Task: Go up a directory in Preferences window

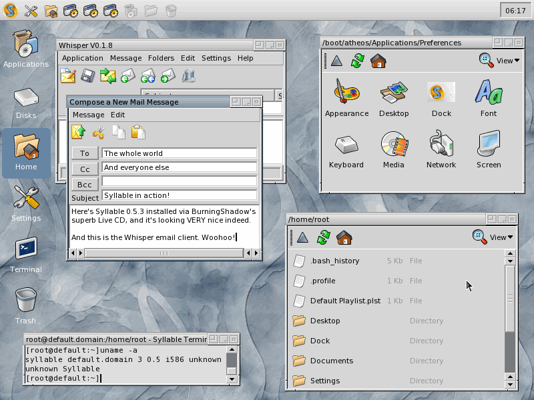Action: (336, 61)
